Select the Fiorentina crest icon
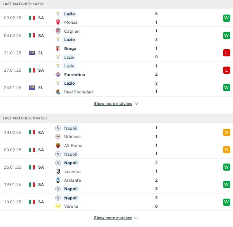Image resolution: width=233 pixels, height=227 pixels. point(58,74)
